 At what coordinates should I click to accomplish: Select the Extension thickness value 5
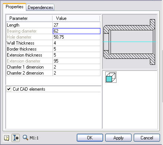coord(76,55)
